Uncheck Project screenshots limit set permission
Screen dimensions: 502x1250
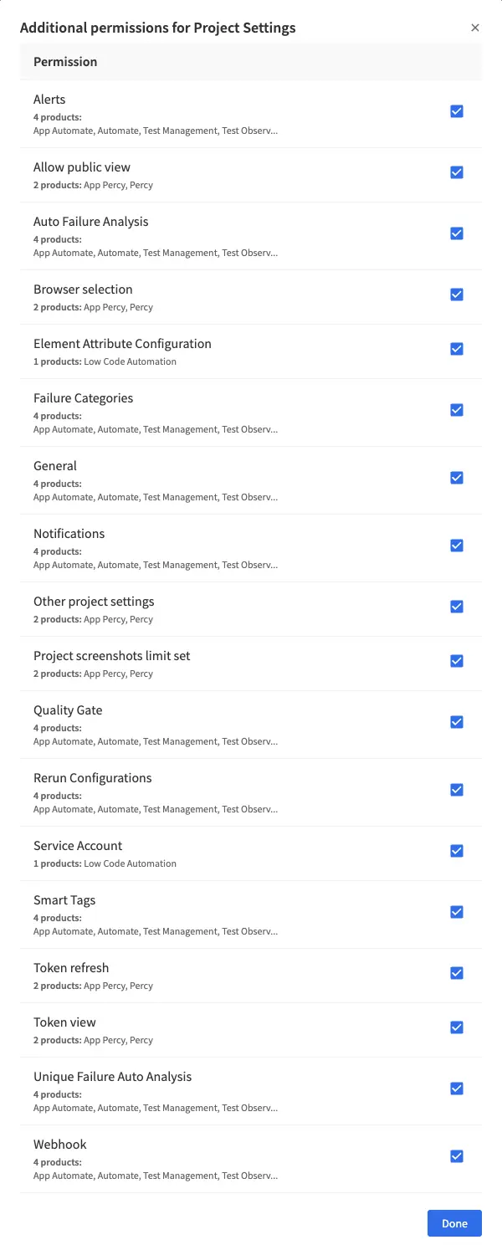coord(457,660)
